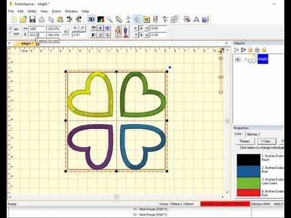Click the width size input field
The image size is (291, 218).
(36, 29)
